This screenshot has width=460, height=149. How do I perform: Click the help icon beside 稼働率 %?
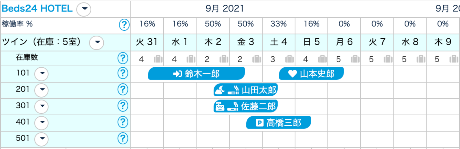(x=124, y=25)
